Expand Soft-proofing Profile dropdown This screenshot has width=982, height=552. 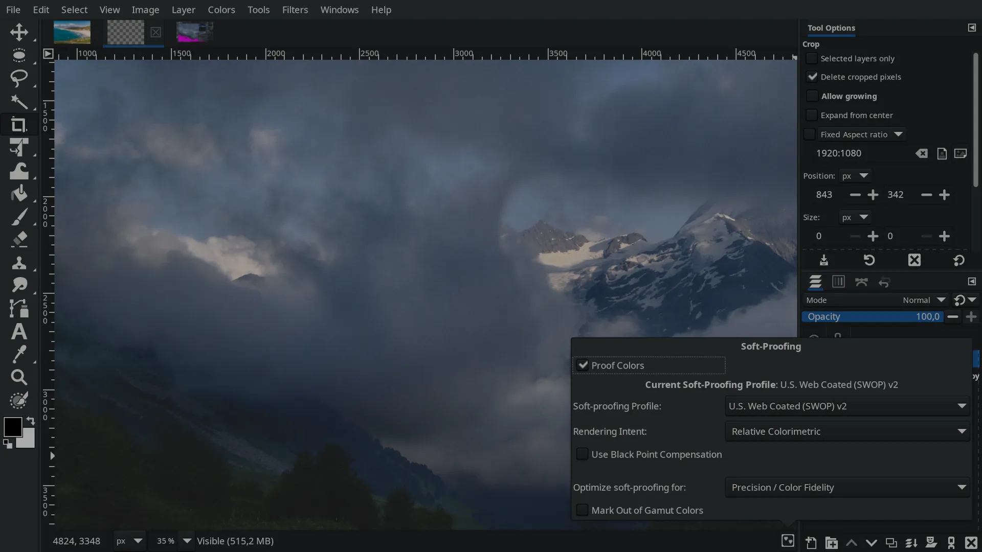click(961, 406)
